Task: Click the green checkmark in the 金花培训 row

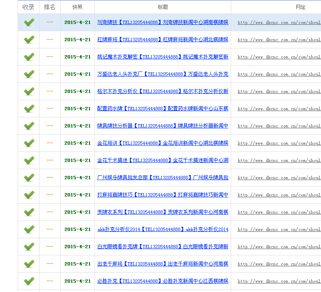Action: click(29, 143)
